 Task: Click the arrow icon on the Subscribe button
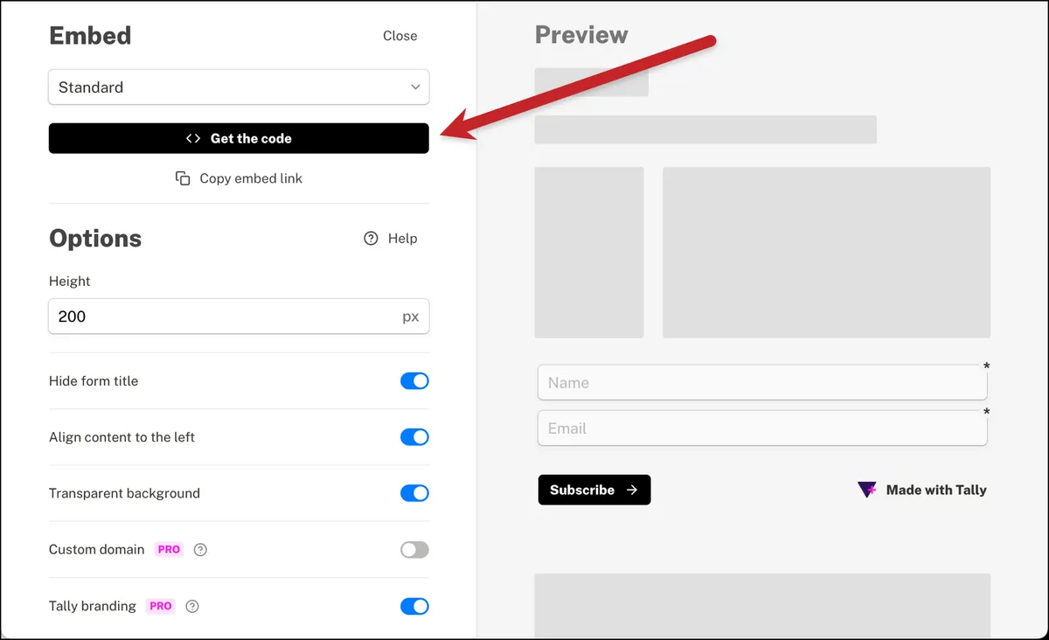pyautogui.click(x=632, y=490)
